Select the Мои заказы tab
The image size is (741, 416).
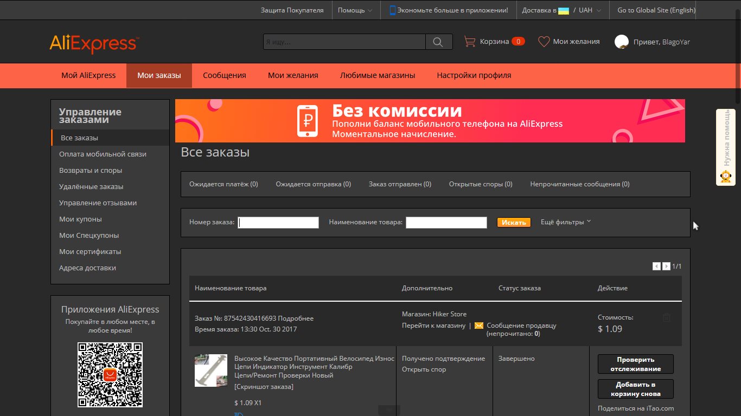click(x=159, y=75)
